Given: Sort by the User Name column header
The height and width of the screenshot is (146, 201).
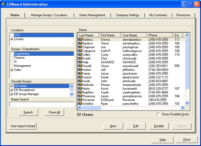Looking at the screenshot, I should click(x=134, y=35).
